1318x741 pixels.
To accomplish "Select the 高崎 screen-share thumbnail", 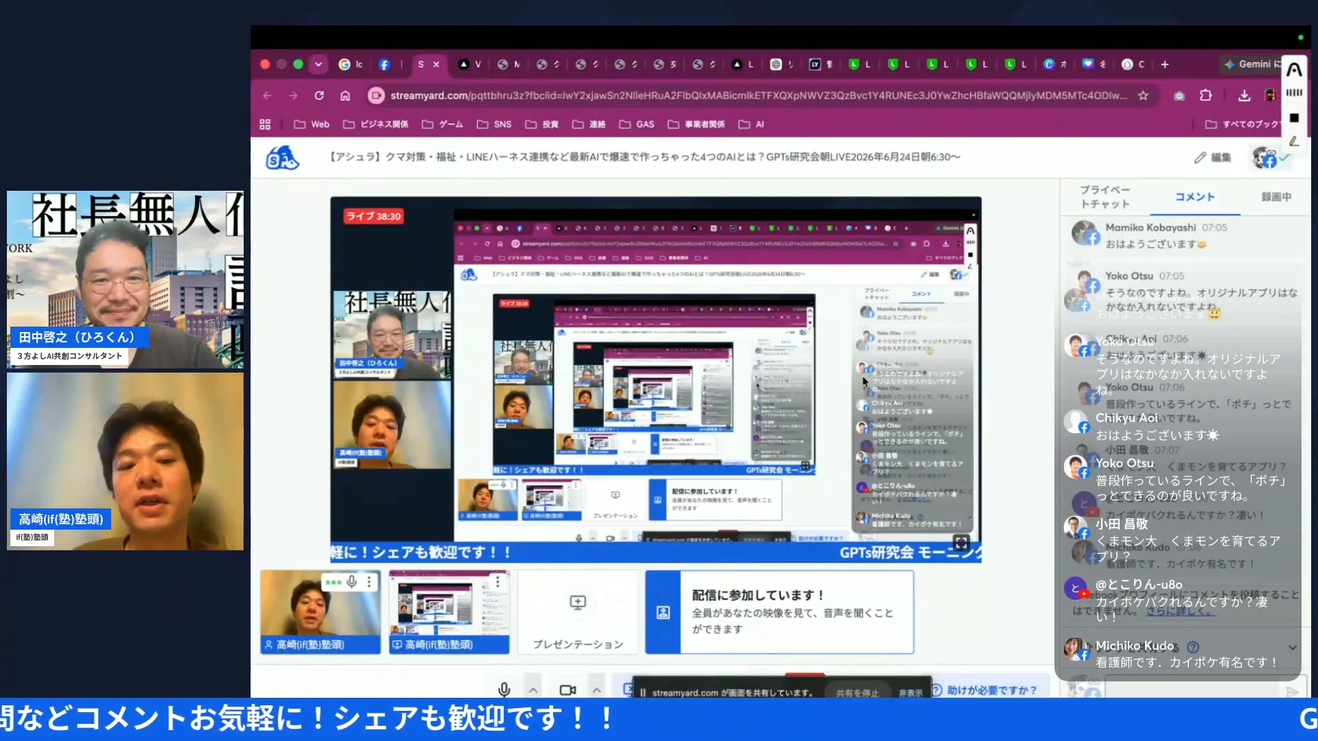I will pyautogui.click(x=449, y=611).
